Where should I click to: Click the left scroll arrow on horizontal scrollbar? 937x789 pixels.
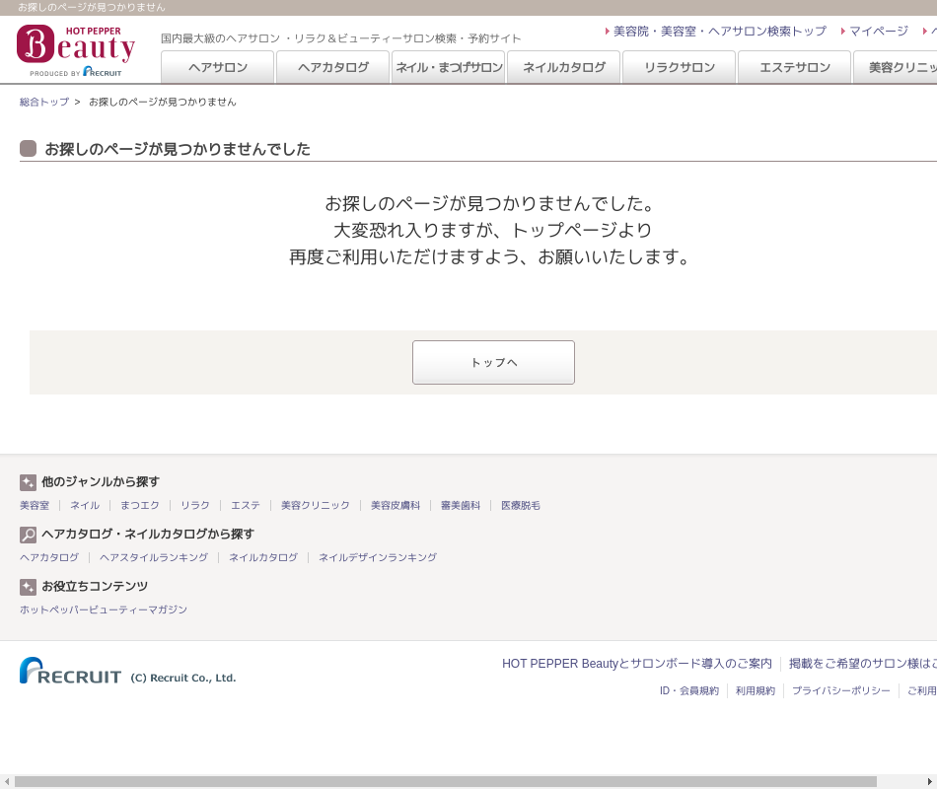pos(7,781)
